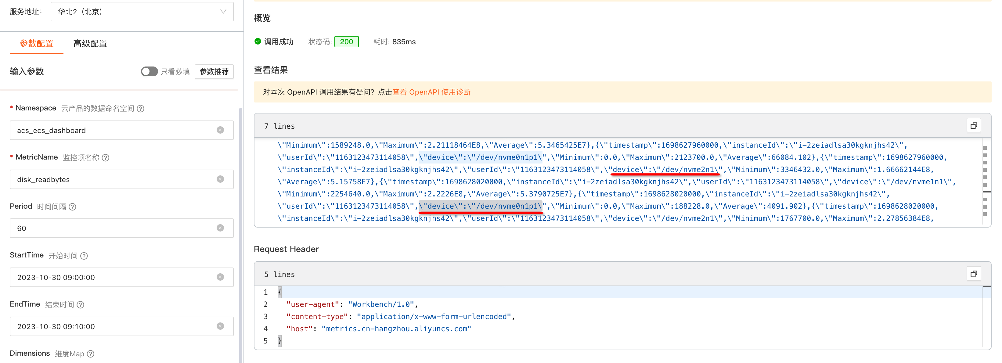Viewport: 1002px width, 363px height.
Task: Clear the EndTime date field
Action: tap(220, 326)
